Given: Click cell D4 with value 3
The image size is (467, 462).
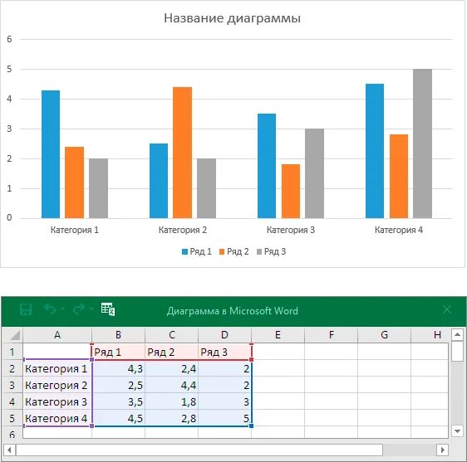Looking at the screenshot, I should tap(224, 401).
